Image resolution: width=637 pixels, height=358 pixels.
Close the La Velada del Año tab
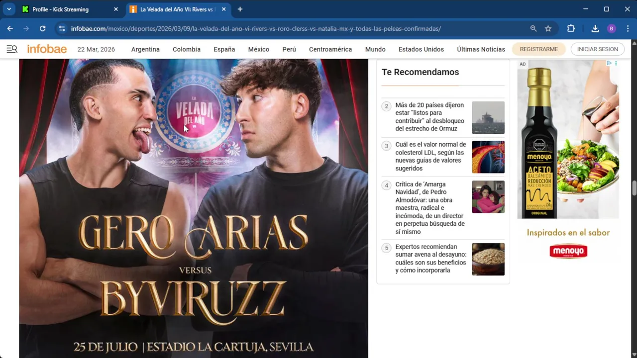[223, 9]
